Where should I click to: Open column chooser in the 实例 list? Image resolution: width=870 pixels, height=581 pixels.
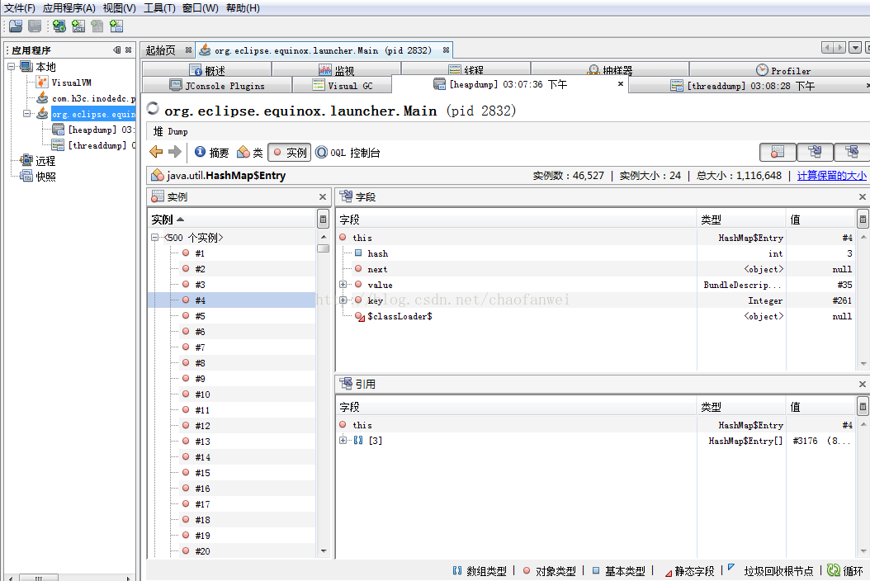(x=323, y=219)
